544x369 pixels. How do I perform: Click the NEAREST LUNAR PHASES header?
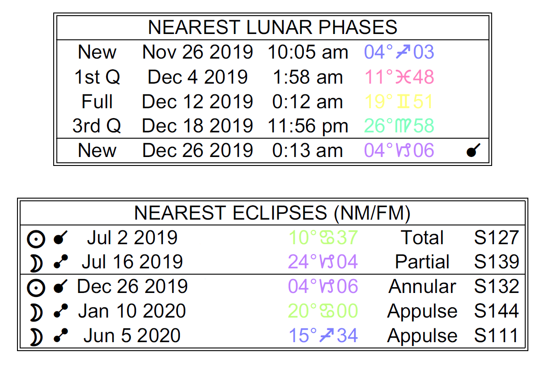tap(272, 28)
